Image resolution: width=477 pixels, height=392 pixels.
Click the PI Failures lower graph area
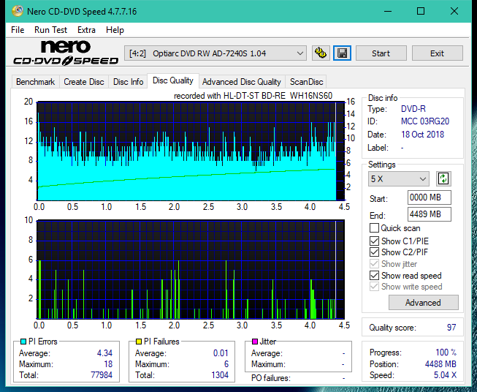pos(191,270)
